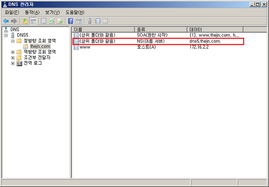
Task: Select DNS root label in tree
Action: pos(15,30)
